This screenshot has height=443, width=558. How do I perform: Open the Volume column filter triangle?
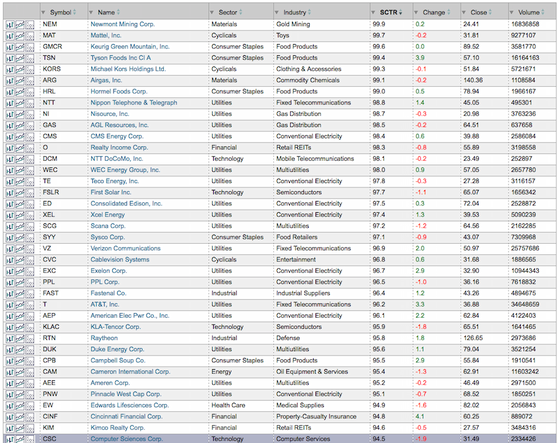pyautogui.click(x=511, y=12)
